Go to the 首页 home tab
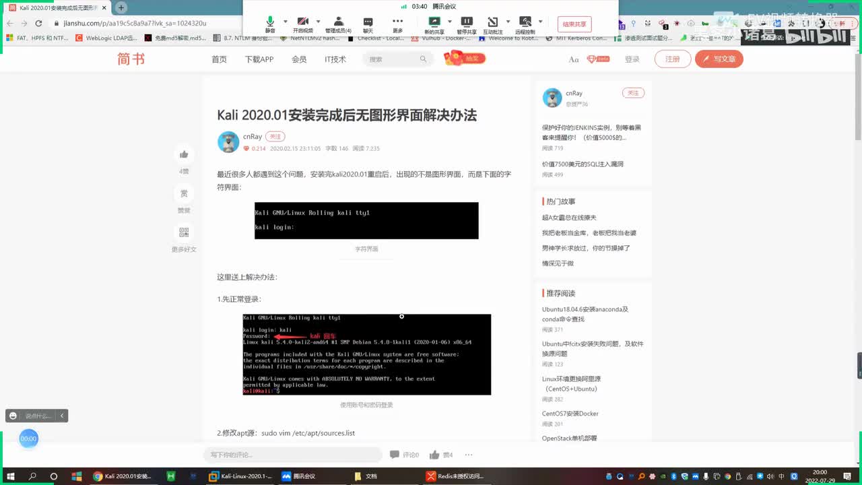This screenshot has height=485, width=862. tap(219, 59)
